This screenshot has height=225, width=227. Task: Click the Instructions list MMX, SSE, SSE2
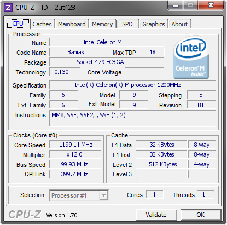[x=132, y=118]
